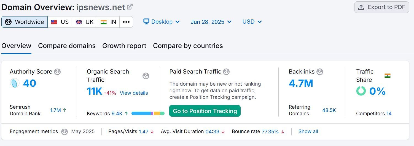
Task: Click globe icon next to Backlinks
Action: point(320,72)
